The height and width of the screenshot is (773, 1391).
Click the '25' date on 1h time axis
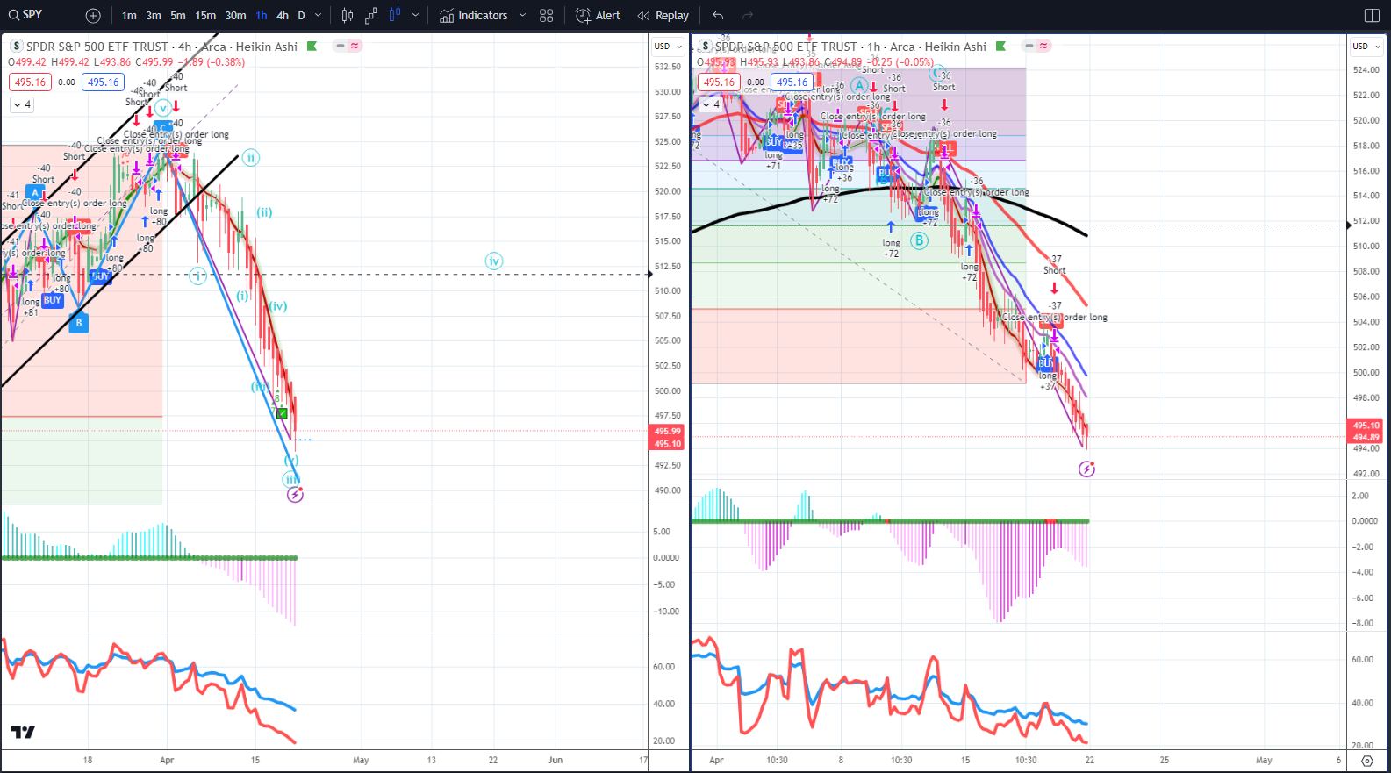(1165, 761)
